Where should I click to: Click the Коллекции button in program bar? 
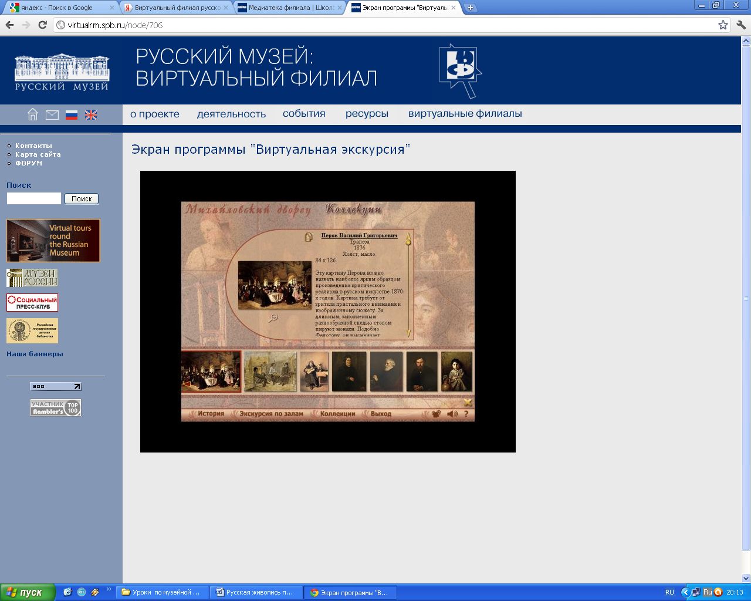(337, 414)
